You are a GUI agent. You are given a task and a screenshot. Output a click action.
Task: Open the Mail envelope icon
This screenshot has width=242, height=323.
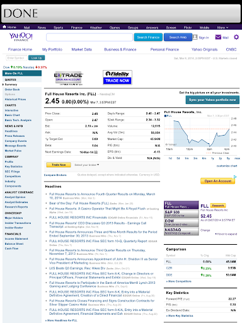click(x=218, y=37)
